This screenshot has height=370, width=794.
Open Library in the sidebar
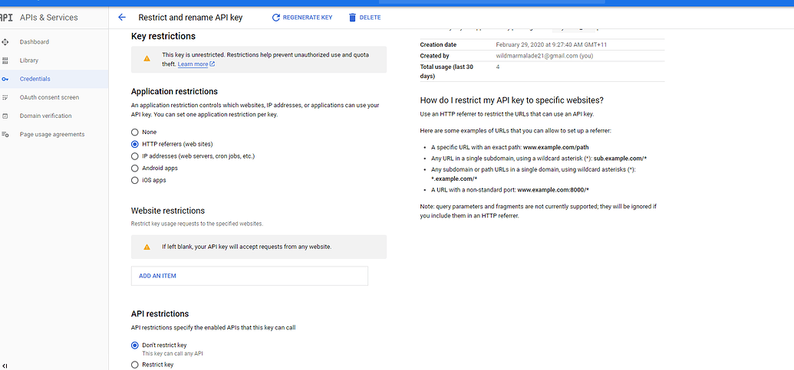point(29,61)
